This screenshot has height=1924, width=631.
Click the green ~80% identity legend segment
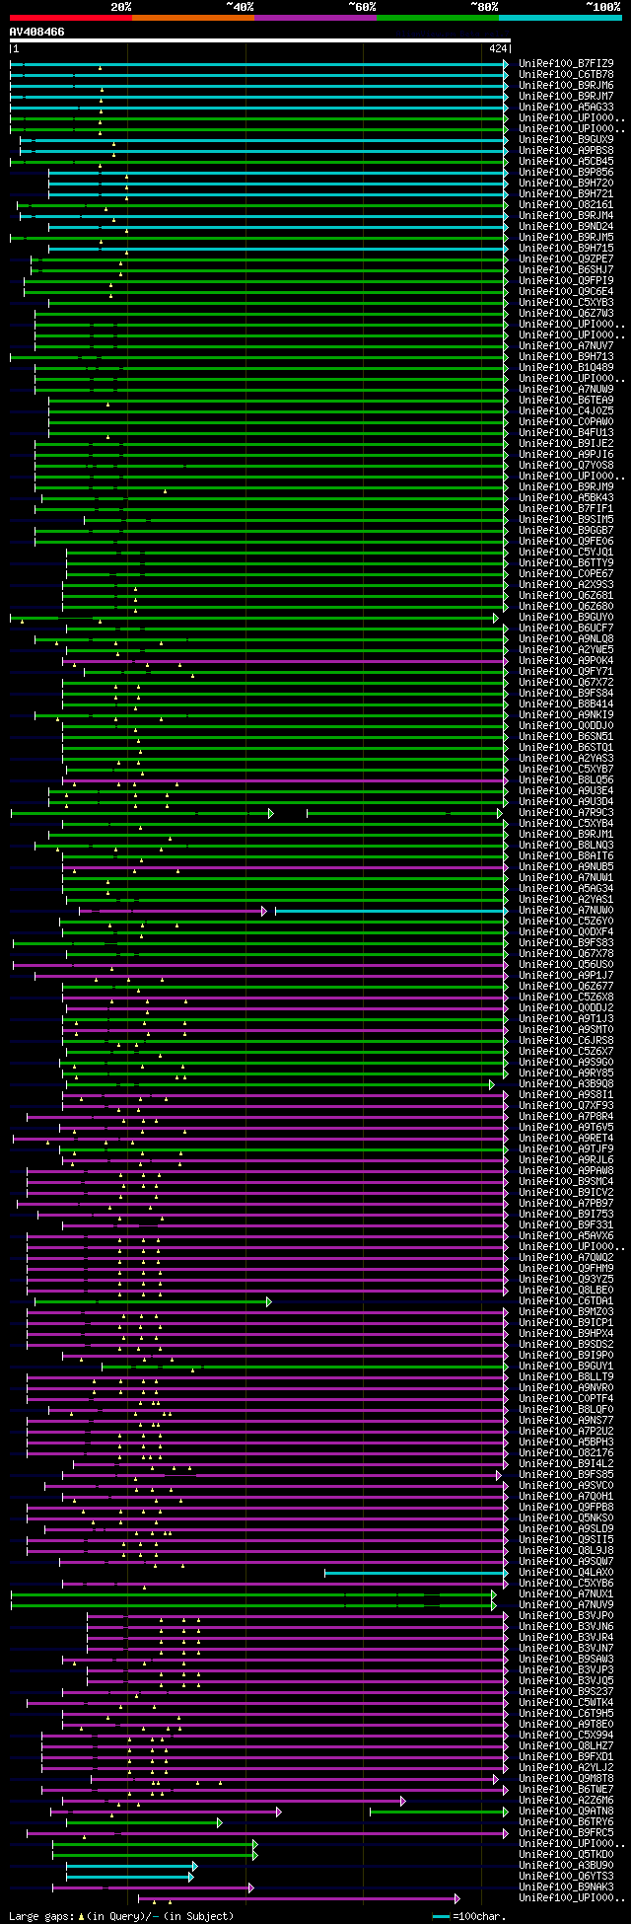coord(438,18)
